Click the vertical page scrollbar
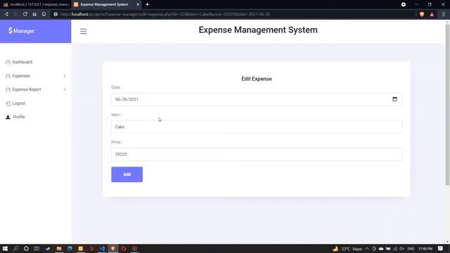450x253 pixels. (447, 105)
